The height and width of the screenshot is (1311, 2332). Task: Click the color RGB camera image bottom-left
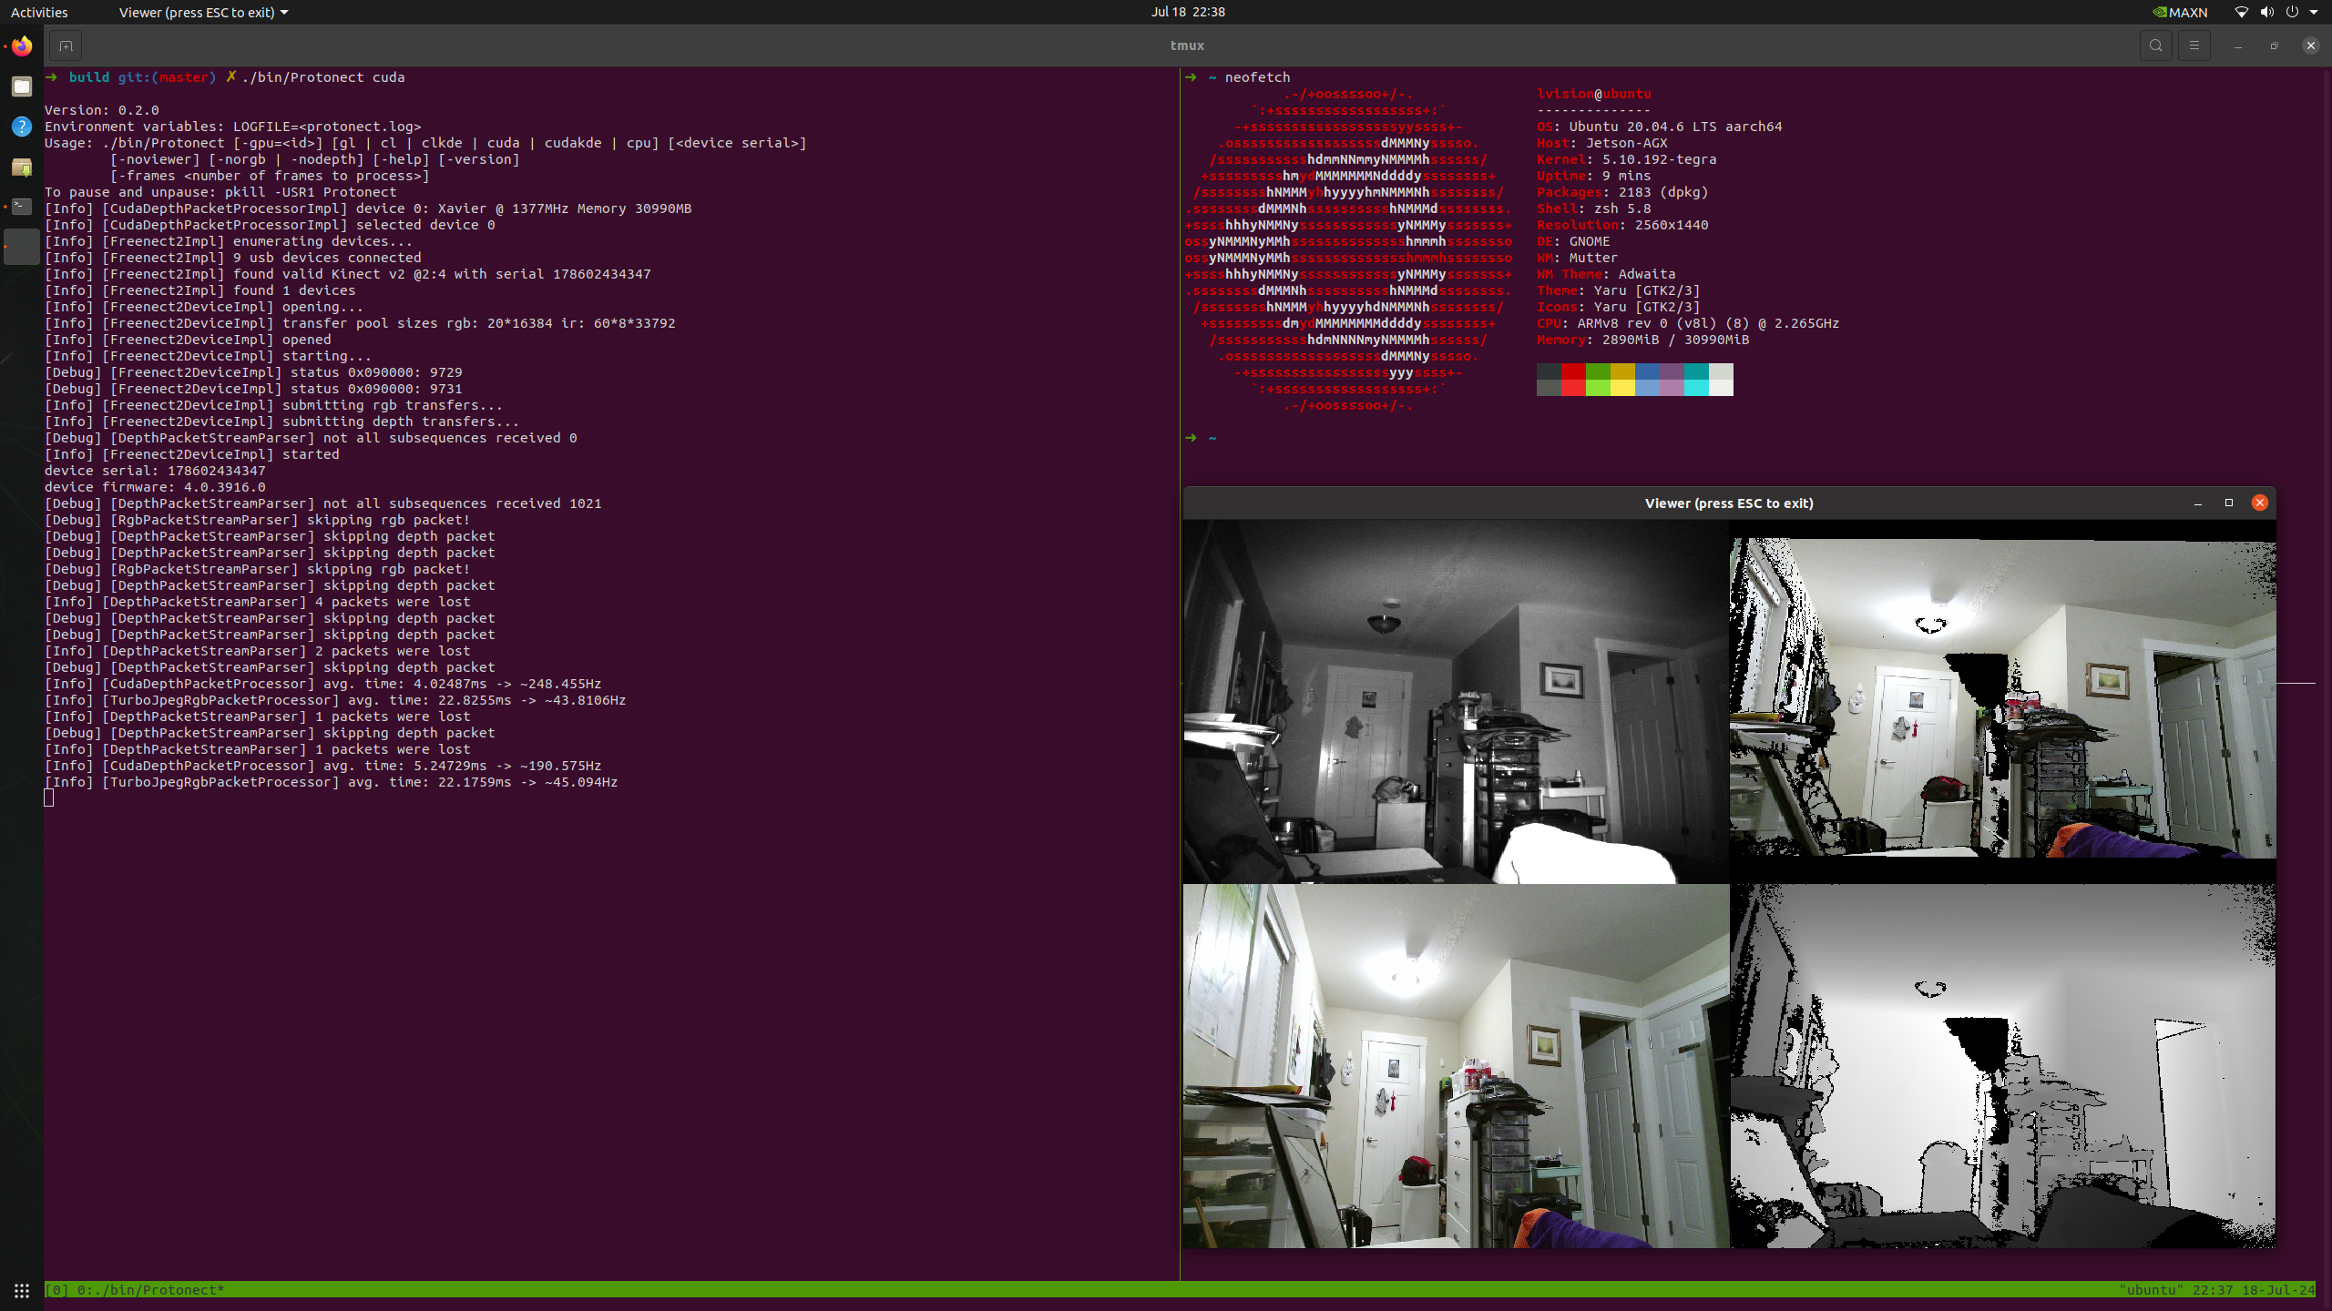pyautogui.click(x=1456, y=1065)
